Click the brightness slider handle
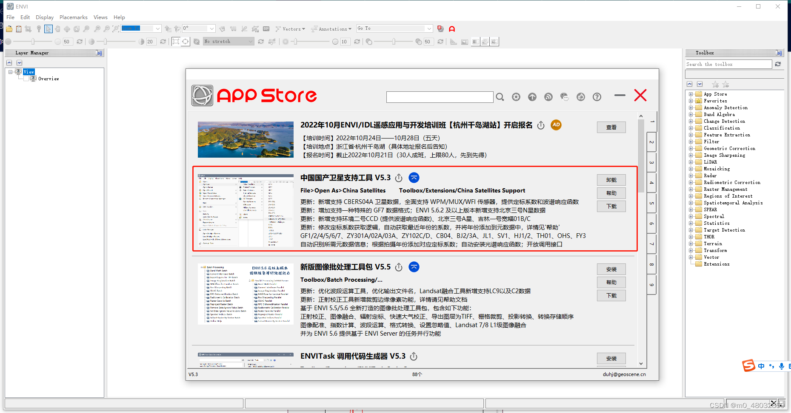This screenshot has width=791, height=413. coord(33,42)
